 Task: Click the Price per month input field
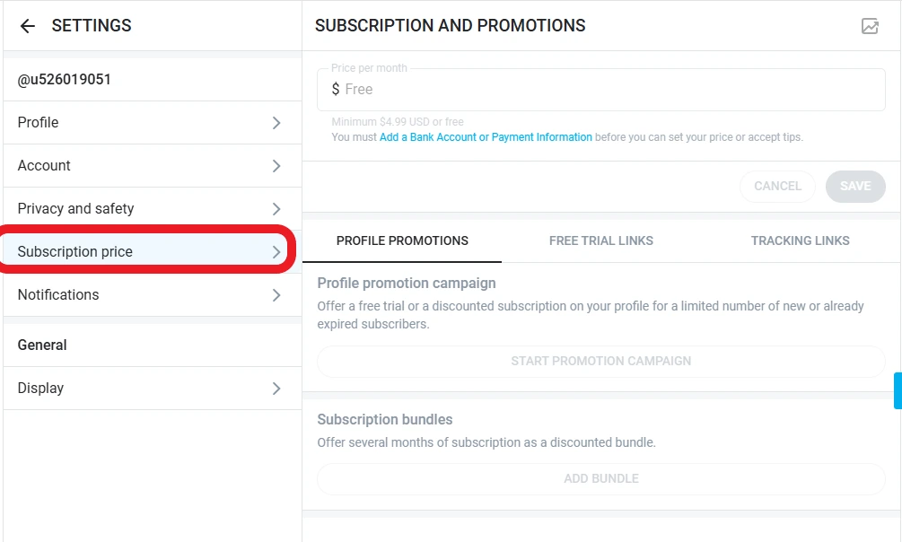539,89
